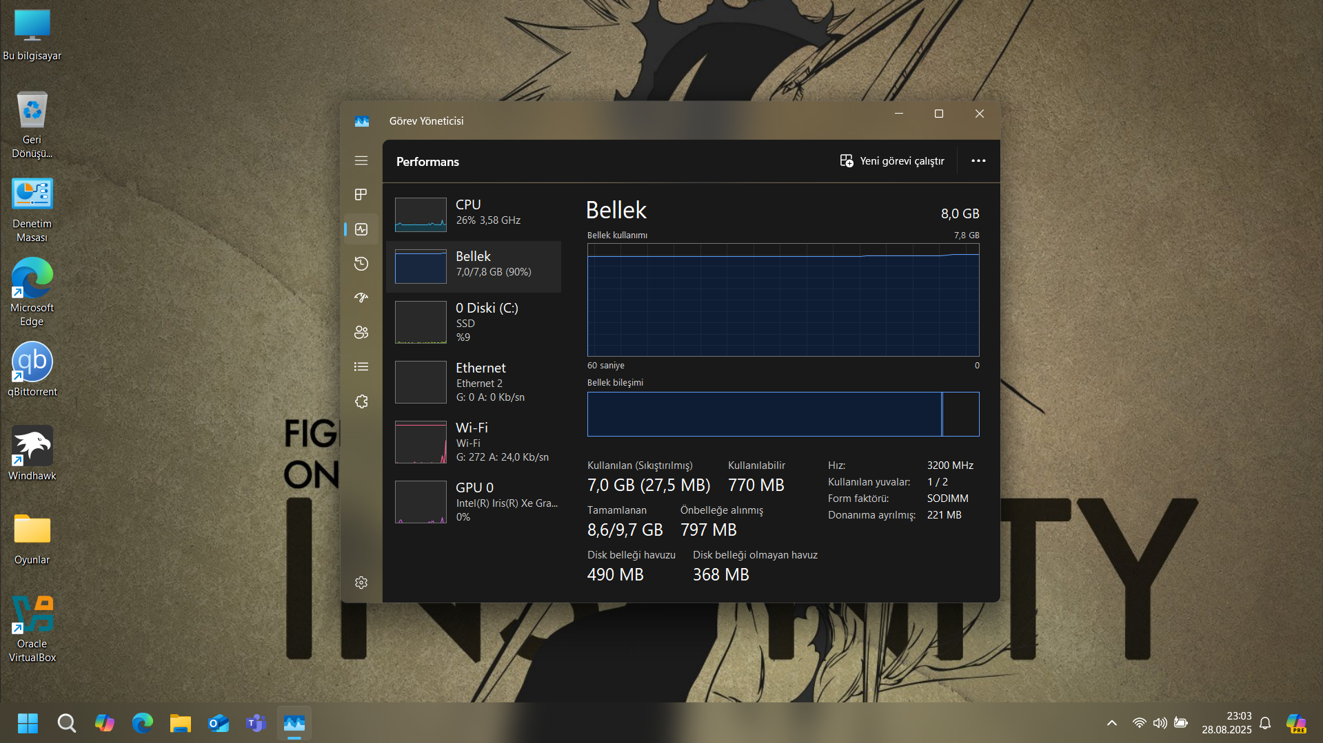This screenshot has height=743, width=1323.
Task: Select the GPU 0 performance entry
Action: tap(474, 501)
